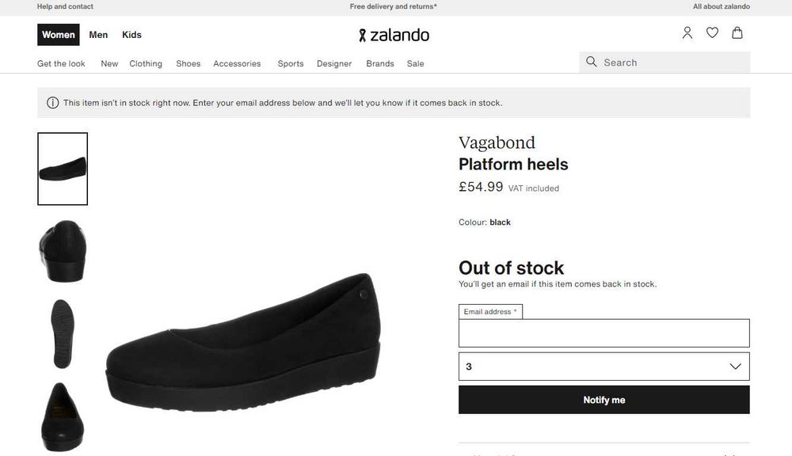Viewport: 792px width, 456px height.
Task: Switch to the Kids tab
Action: [131, 35]
